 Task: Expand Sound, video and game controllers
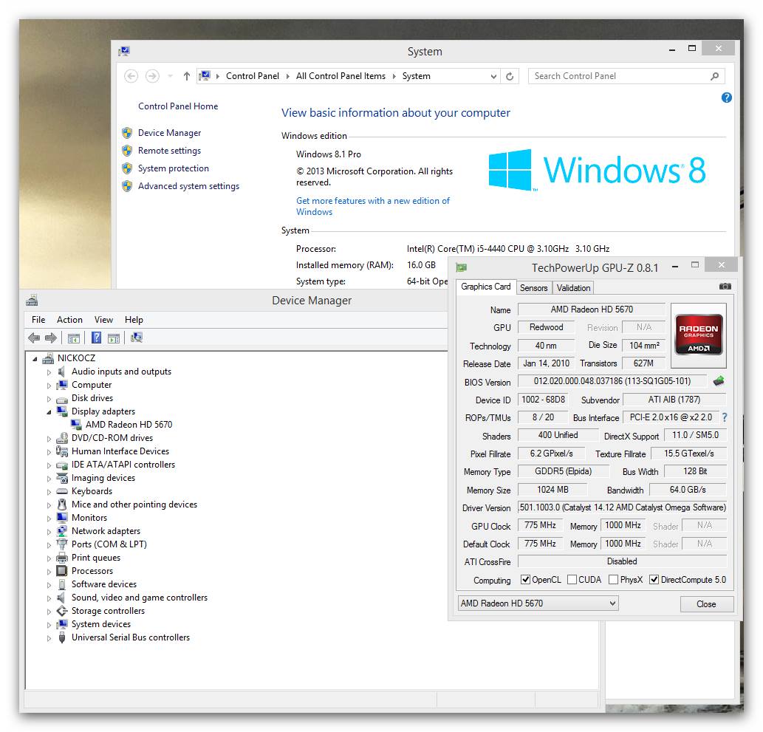[x=49, y=598]
